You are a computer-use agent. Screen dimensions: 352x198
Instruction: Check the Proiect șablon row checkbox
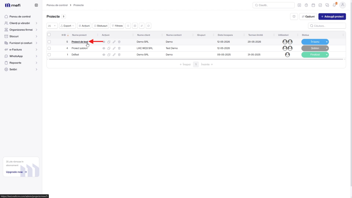tap(49, 48)
